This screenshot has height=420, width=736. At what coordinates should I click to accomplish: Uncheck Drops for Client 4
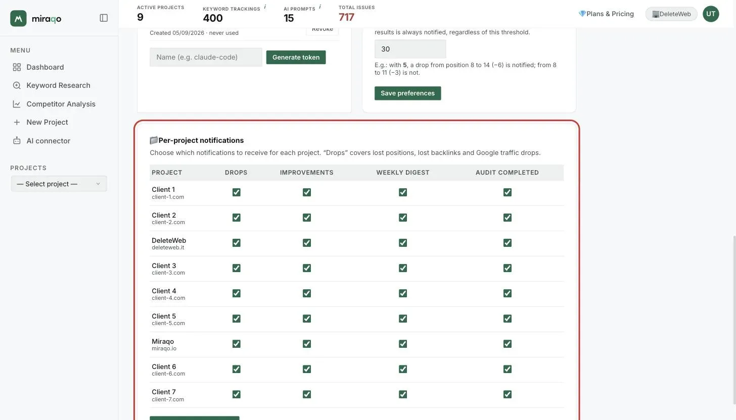pyautogui.click(x=236, y=293)
